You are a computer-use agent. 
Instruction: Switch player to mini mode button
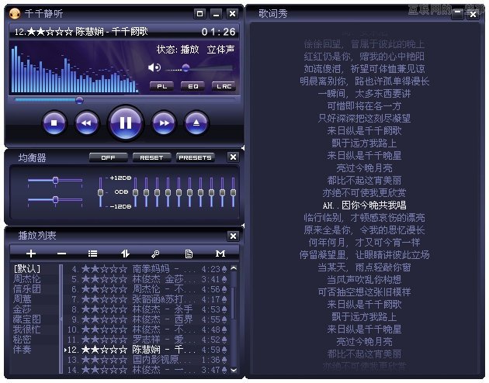point(199,14)
